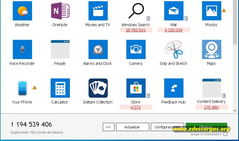The width and height of the screenshot is (239, 141).
Task: Click the 'Calculator' label
Action: pyautogui.click(x=60, y=102)
